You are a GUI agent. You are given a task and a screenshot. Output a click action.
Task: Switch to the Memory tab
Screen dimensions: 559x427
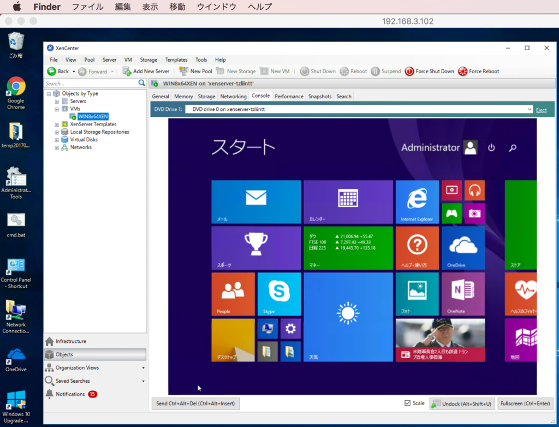183,96
